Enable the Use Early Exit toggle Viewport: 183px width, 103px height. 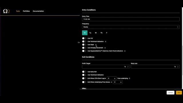(84, 72)
